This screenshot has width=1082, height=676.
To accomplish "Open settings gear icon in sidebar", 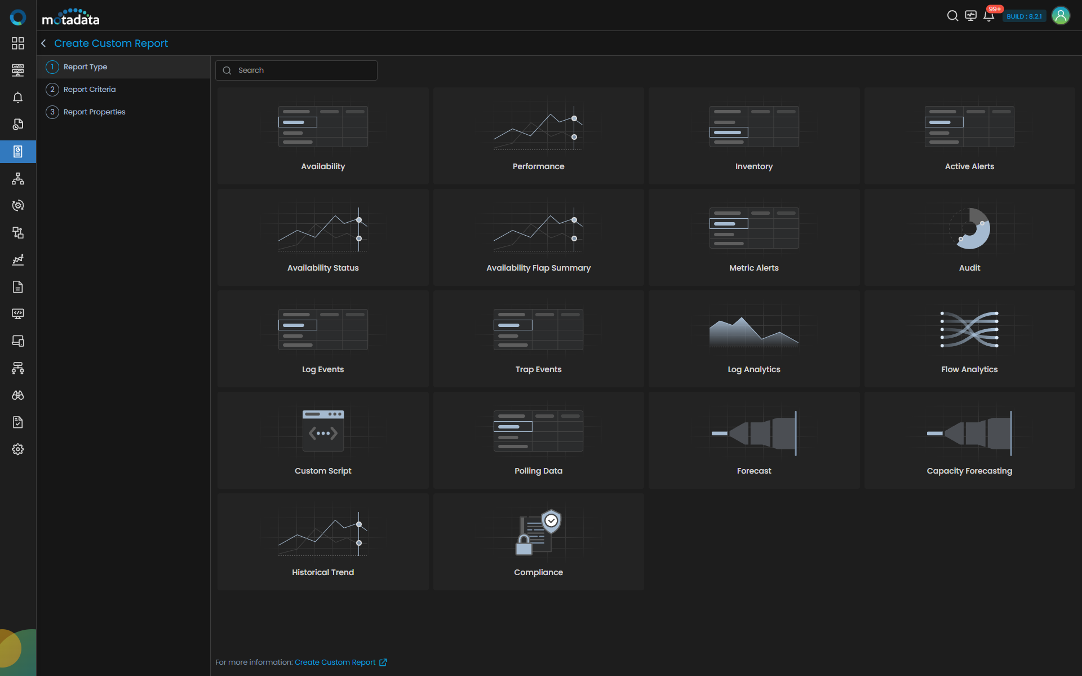I will (x=18, y=449).
